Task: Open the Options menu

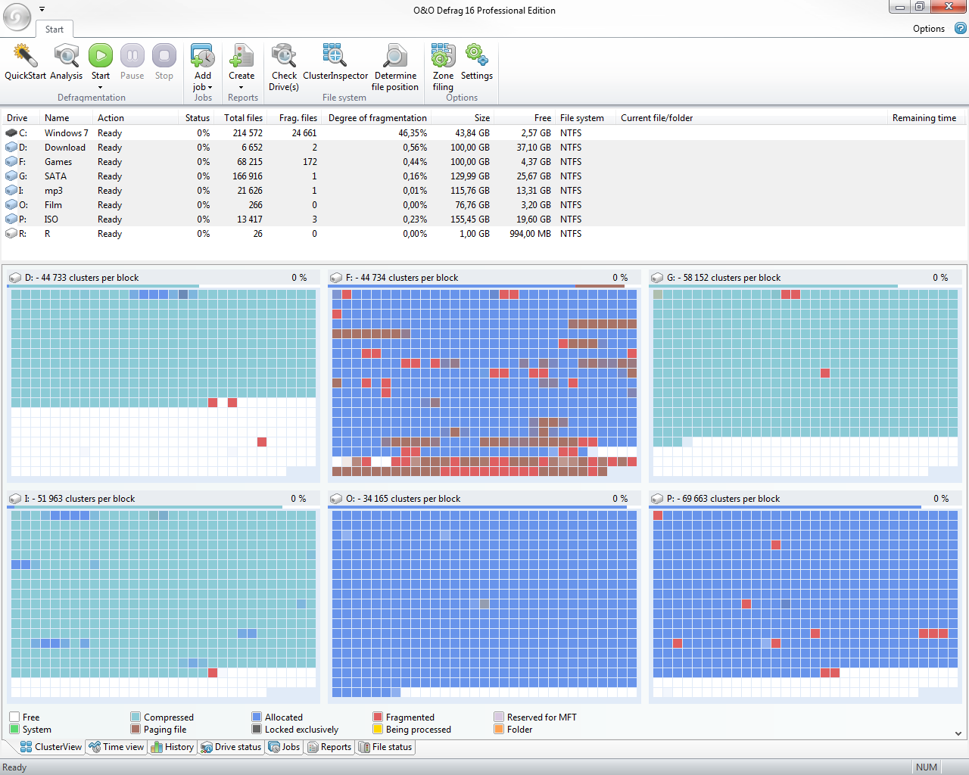Action: coord(929,29)
